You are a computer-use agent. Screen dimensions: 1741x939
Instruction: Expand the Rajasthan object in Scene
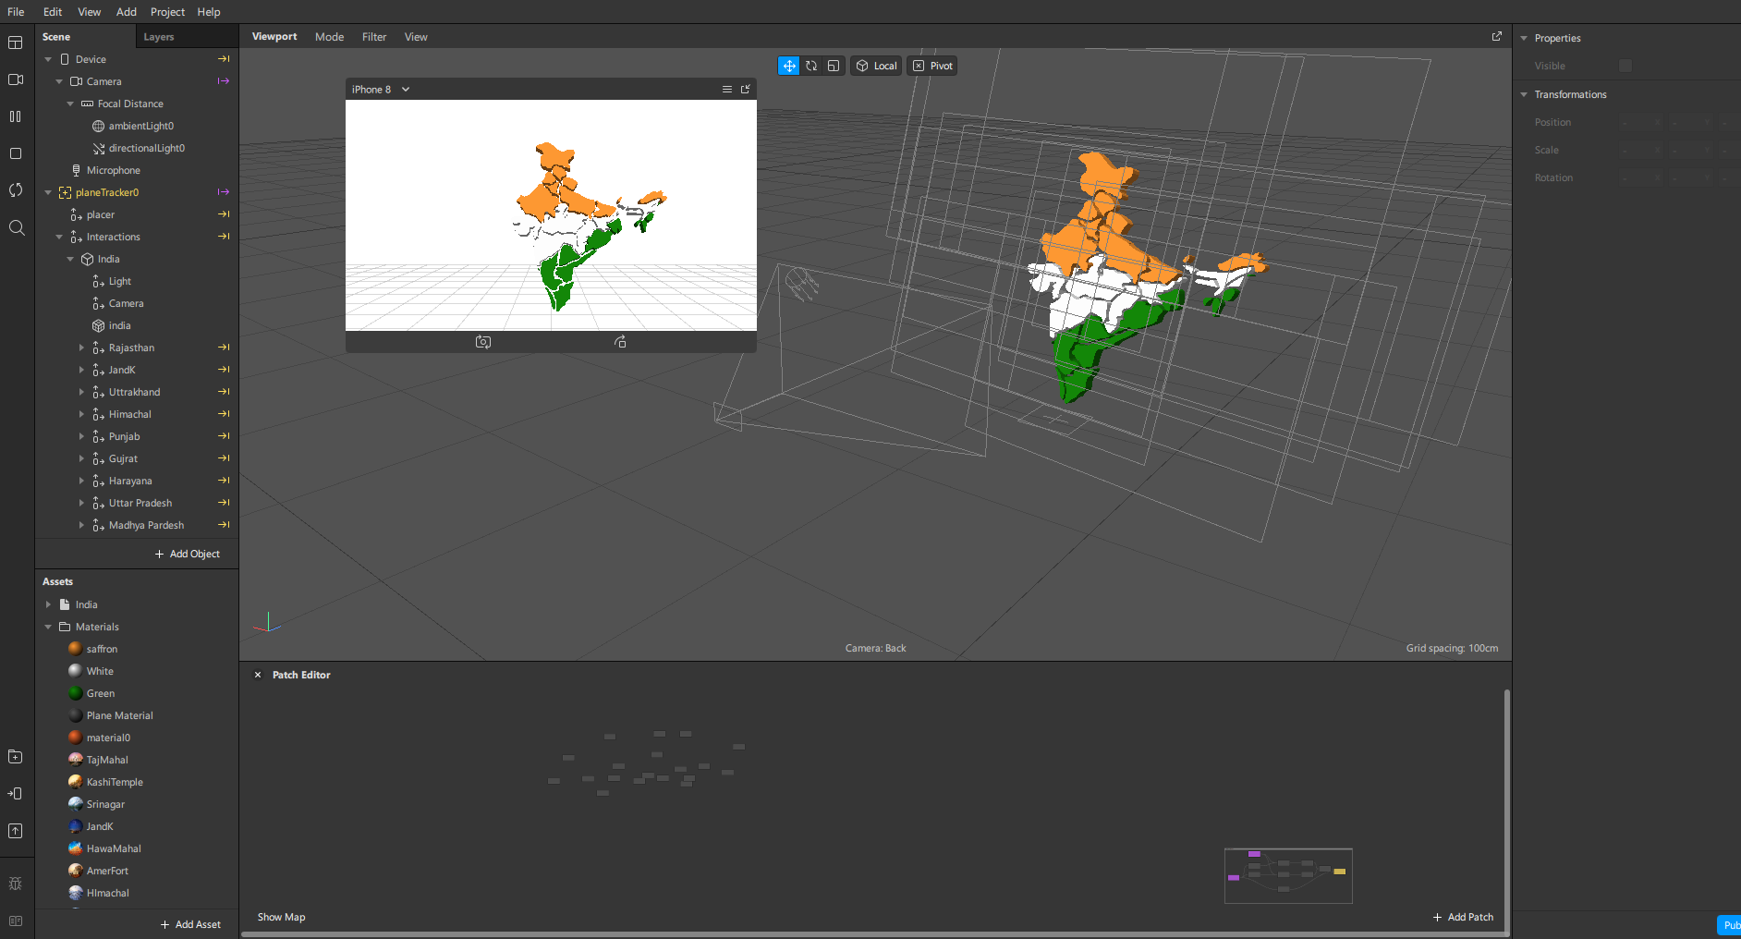[x=81, y=348]
